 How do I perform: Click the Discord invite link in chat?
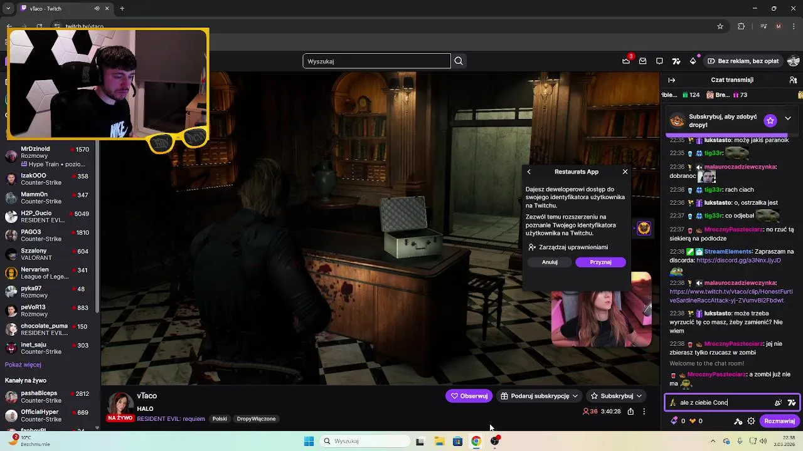[738, 260]
